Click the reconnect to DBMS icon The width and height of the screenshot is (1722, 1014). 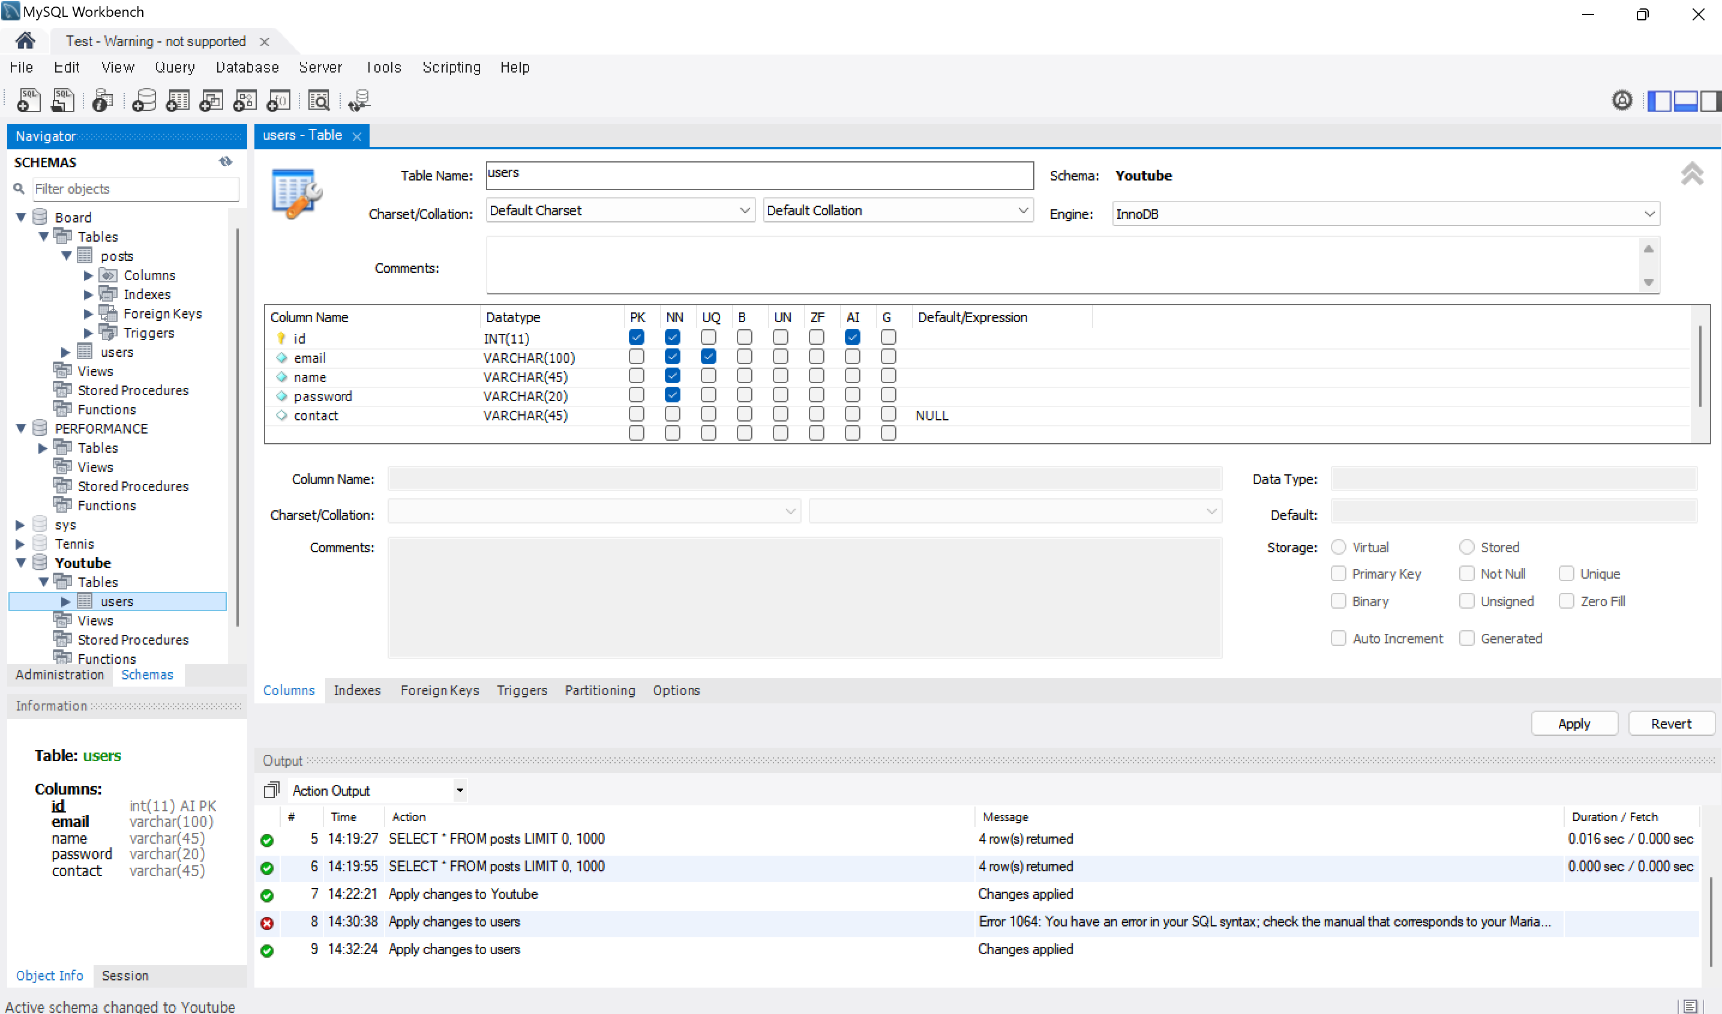[x=359, y=101]
